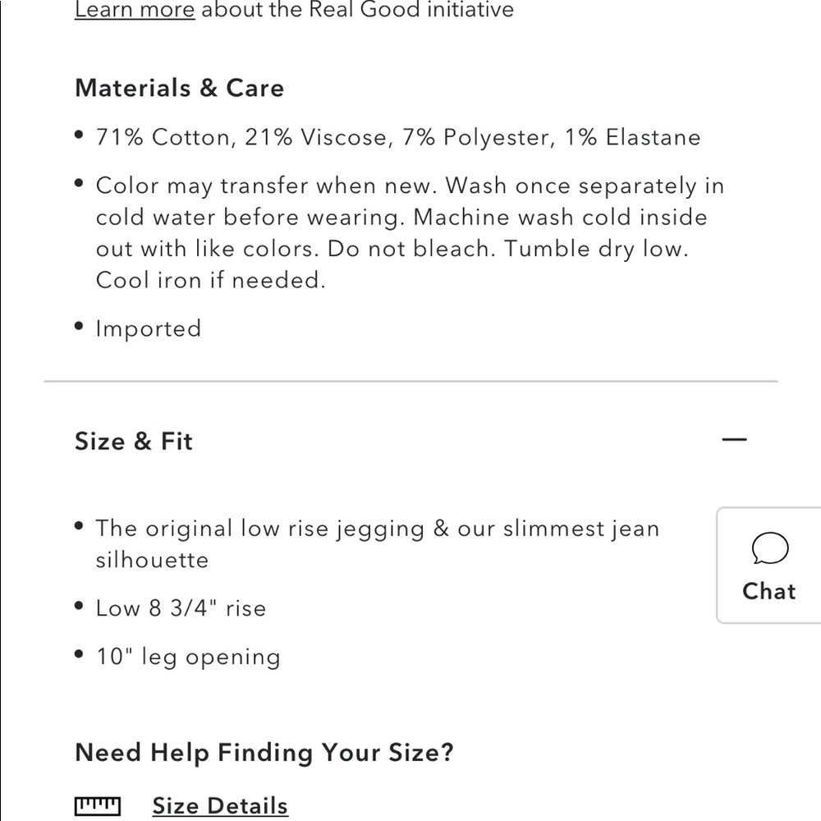
Task: Open the Chat support window
Action: click(x=768, y=564)
